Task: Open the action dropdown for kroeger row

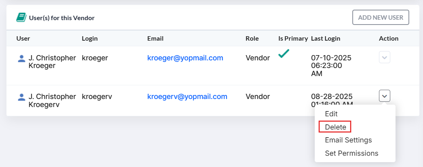Action: (385, 58)
